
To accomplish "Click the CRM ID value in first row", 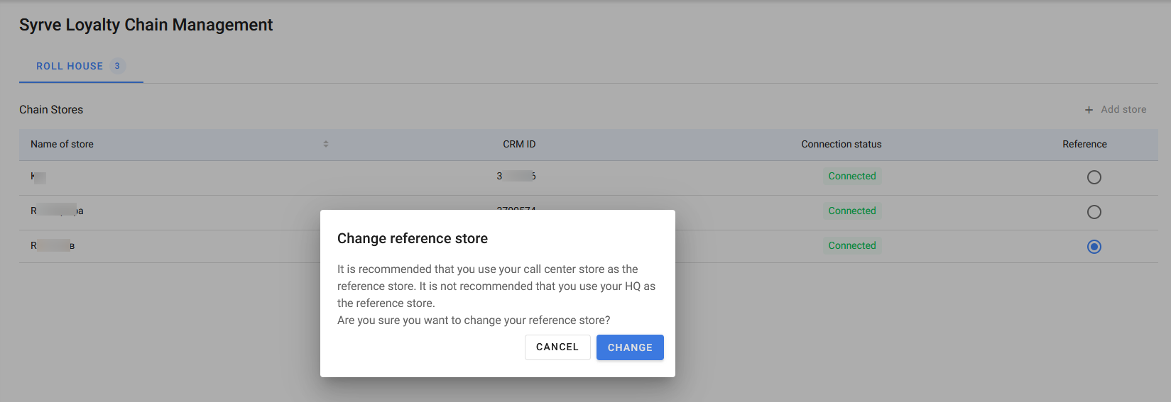I will click(516, 176).
